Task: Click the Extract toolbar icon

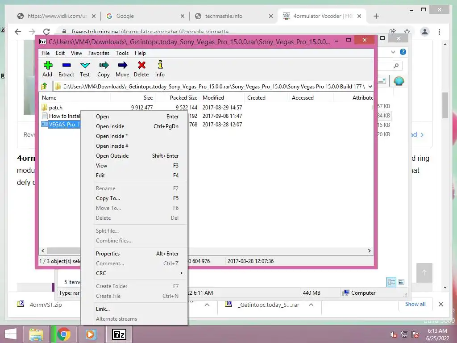Action: pos(66,65)
